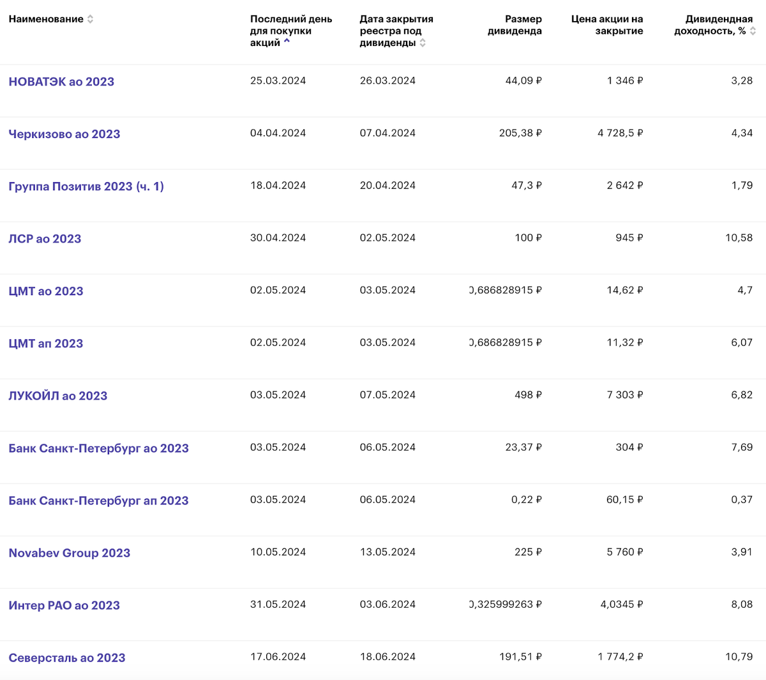Open ЦМТ ао 2023 link
Viewport: 766px width, 680px height.
46,291
